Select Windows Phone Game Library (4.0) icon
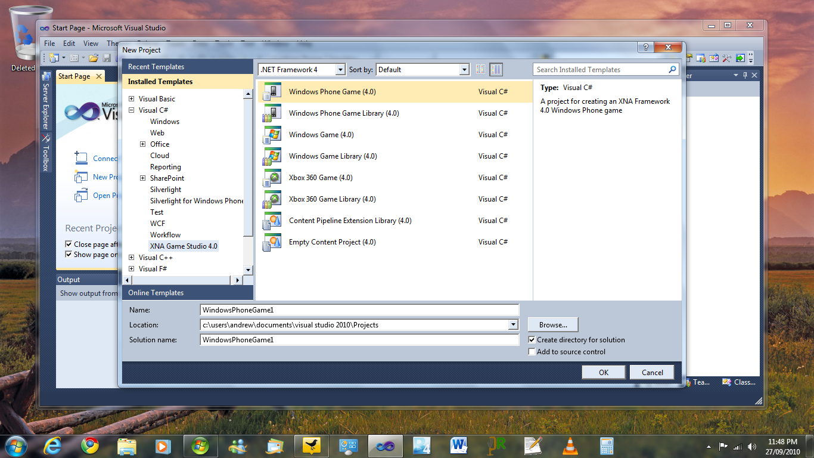This screenshot has width=814, height=458. tap(272, 113)
